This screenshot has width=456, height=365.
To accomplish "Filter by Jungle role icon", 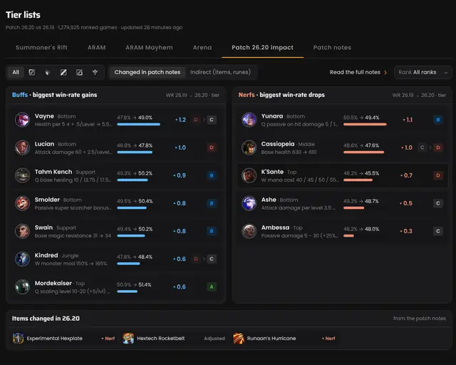I will click(x=48, y=72).
